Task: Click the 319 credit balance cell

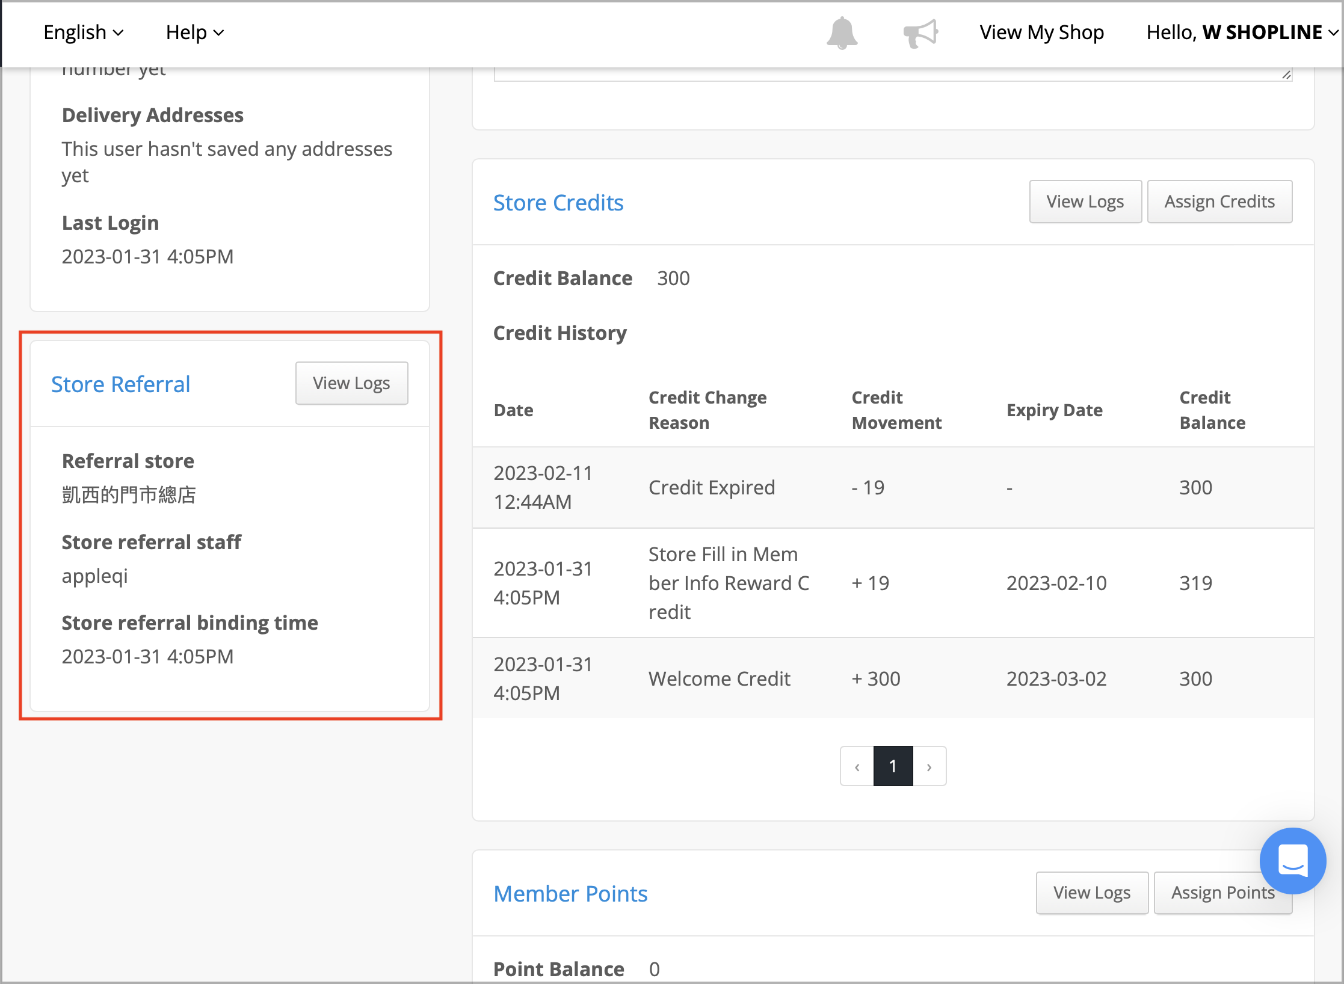Action: pos(1195,583)
